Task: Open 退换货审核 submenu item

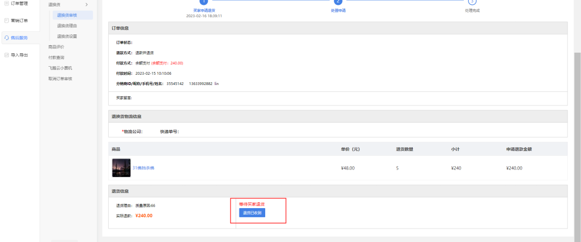Action: coord(70,15)
